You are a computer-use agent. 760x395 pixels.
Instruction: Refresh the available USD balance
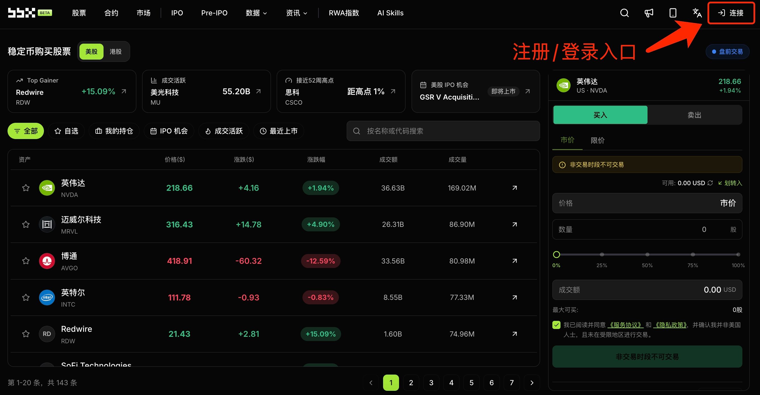click(710, 183)
